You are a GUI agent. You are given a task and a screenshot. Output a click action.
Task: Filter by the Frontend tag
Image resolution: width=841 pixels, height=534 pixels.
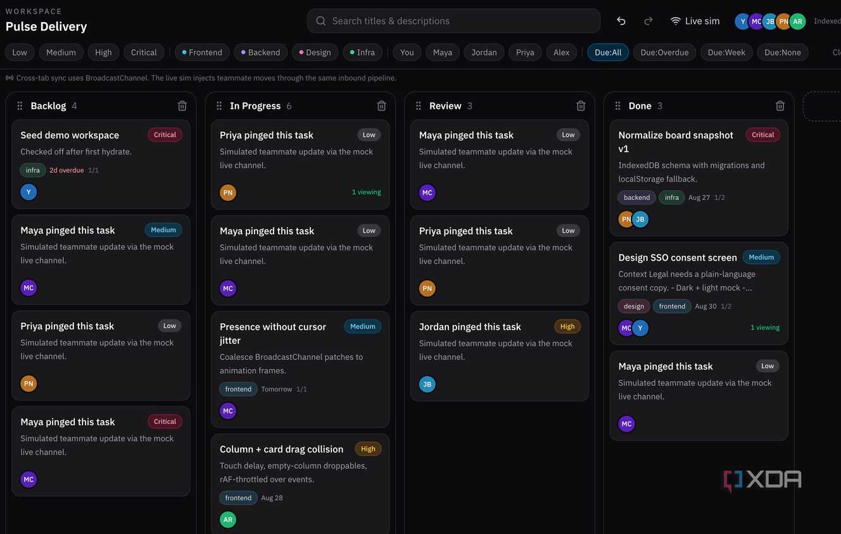click(202, 52)
